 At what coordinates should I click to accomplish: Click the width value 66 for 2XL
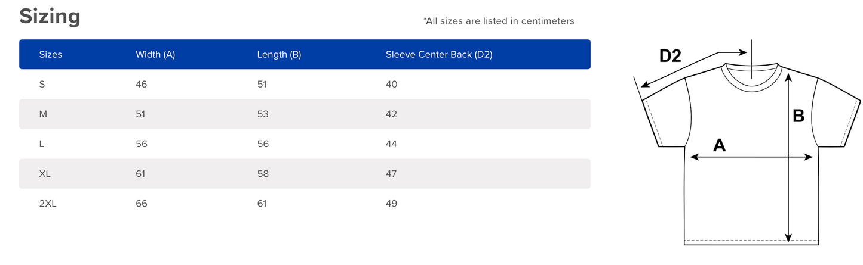click(142, 204)
